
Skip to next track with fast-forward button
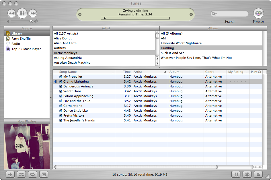point(33,13)
